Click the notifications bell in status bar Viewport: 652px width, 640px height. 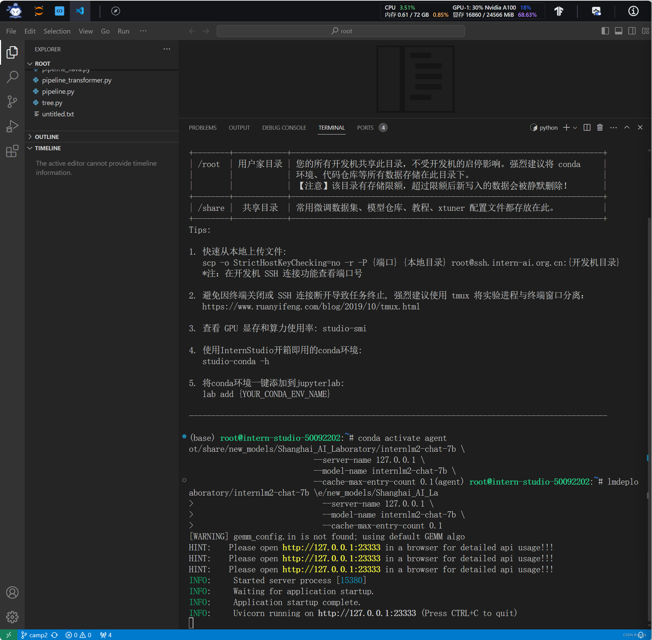pos(641,635)
